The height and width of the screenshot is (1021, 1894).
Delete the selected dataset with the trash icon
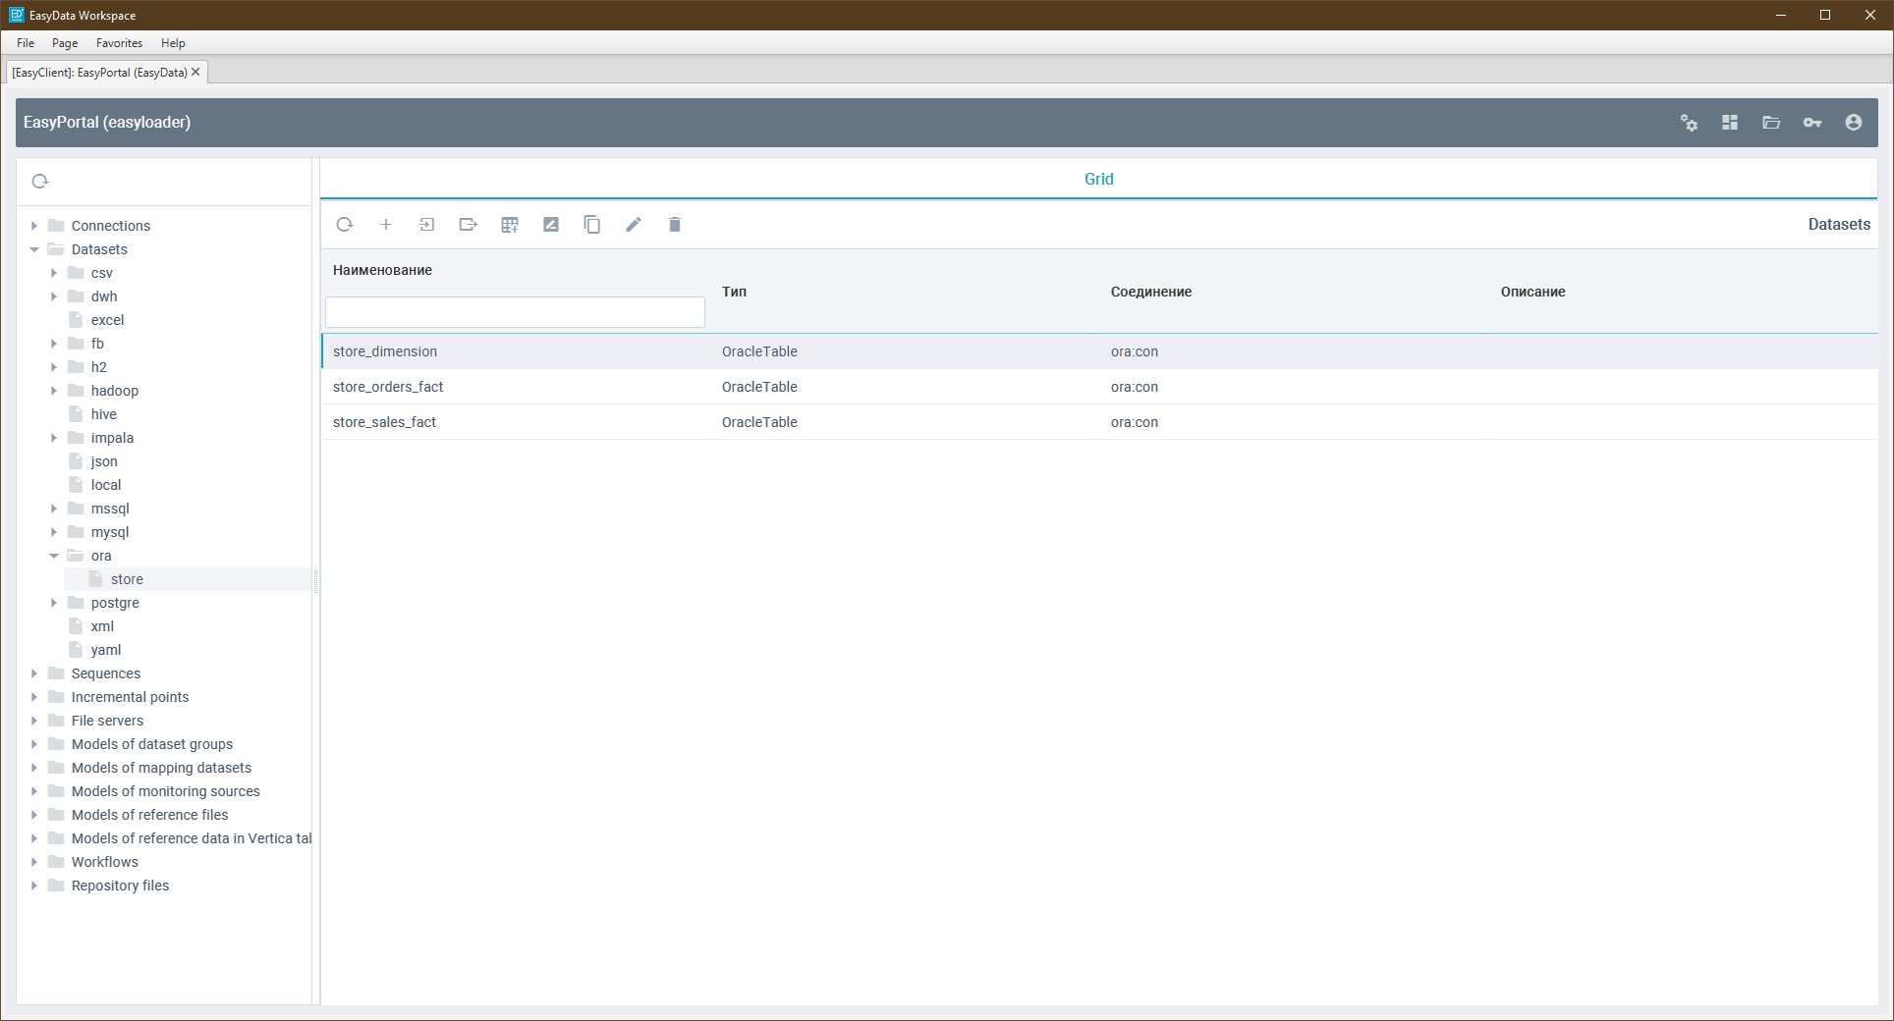675,225
